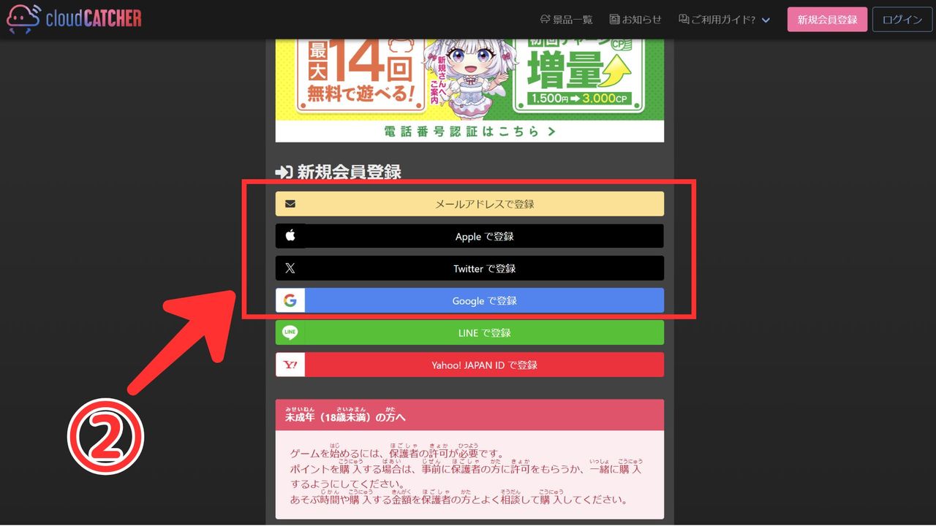Image resolution: width=936 pixels, height=526 pixels.
Task: Register with メールアドレスで登録 button
Action: click(x=469, y=204)
